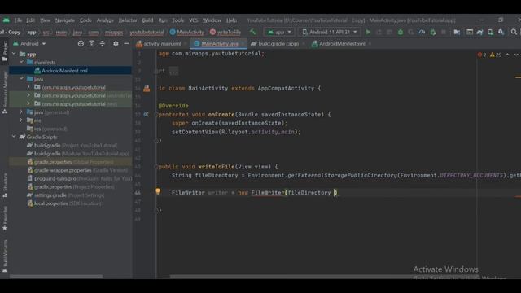Collapse the manifests folder
The height and width of the screenshot is (293, 521).
(x=21, y=62)
